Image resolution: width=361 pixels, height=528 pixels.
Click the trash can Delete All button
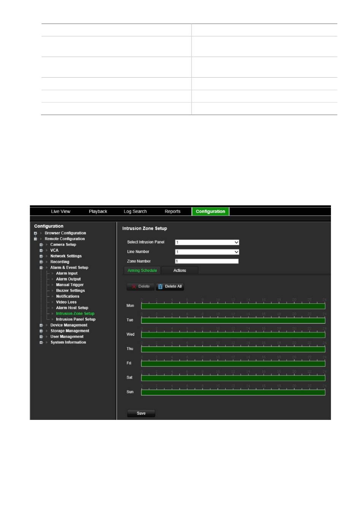170,287
